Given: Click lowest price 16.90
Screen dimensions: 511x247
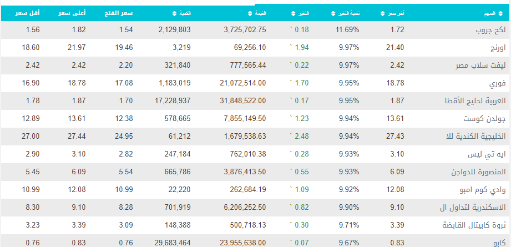Looking at the screenshot, I should (x=31, y=83).
